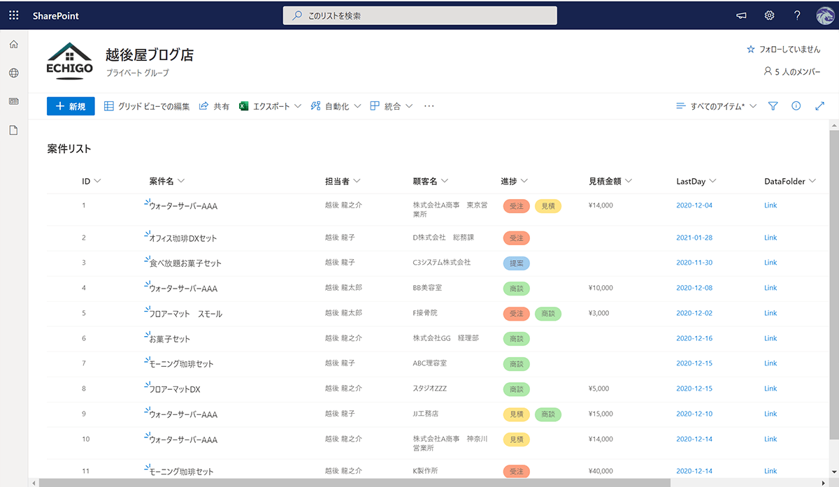Click the Home icon in left sidebar
Screen dimensions: 839x487
14,45
